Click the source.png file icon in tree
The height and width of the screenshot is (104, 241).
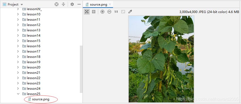[29, 99]
